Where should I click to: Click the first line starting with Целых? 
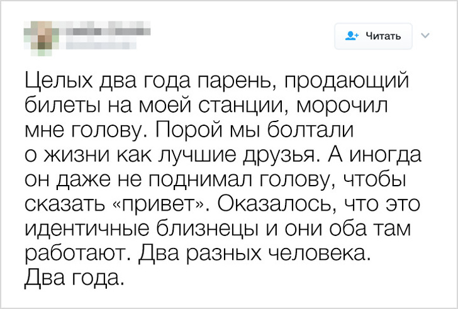tap(217, 81)
